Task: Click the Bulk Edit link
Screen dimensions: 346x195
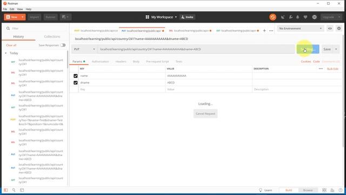Action: 332,69
